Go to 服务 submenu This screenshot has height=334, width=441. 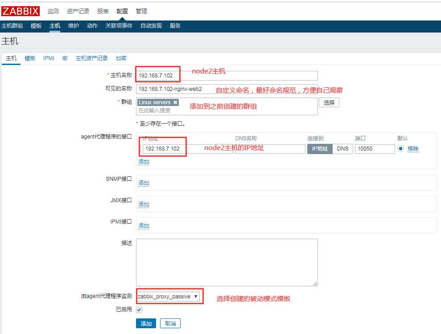pos(175,26)
